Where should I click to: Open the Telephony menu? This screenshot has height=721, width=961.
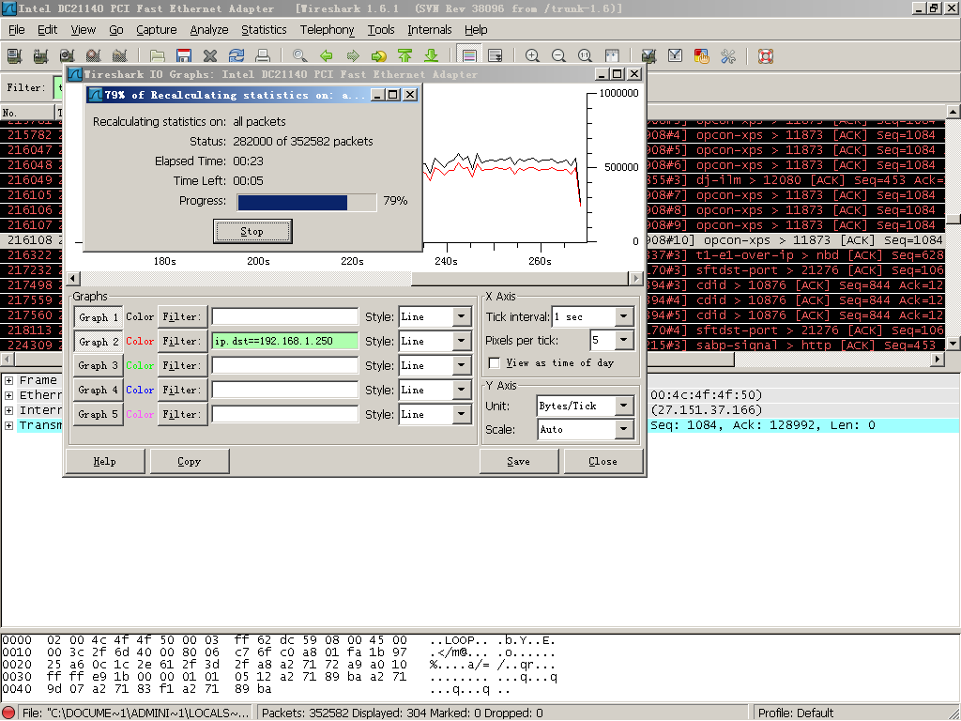(327, 30)
